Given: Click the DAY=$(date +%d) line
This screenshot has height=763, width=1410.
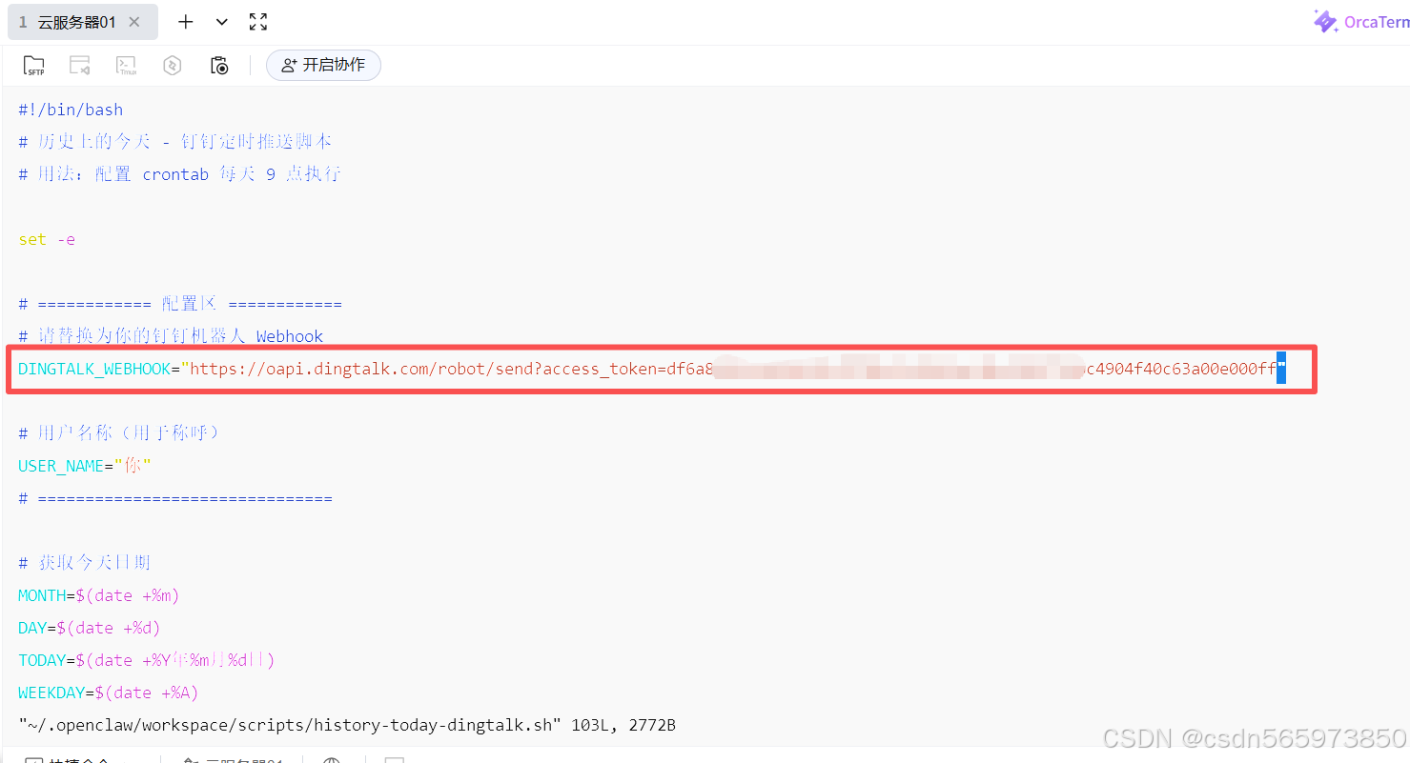Looking at the screenshot, I should [90, 628].
